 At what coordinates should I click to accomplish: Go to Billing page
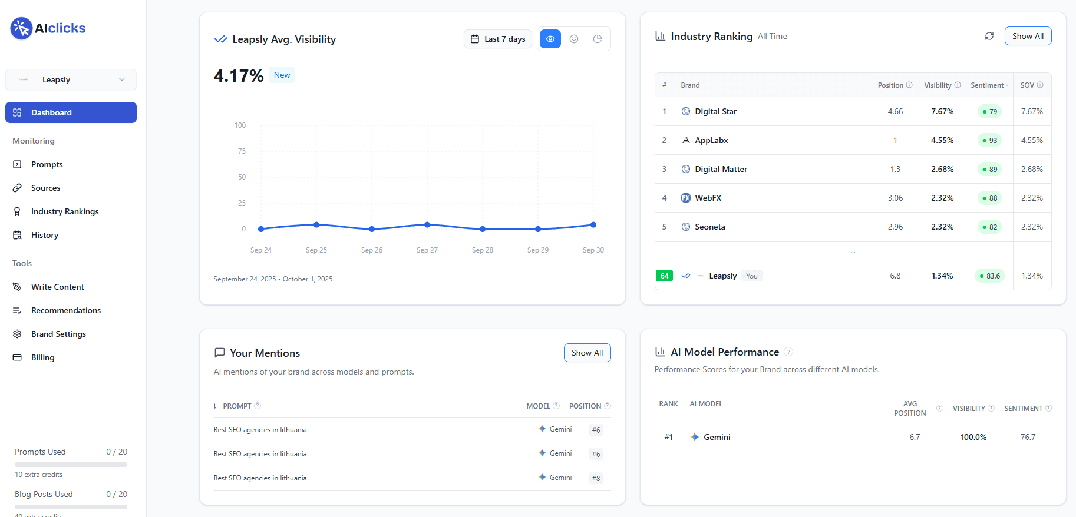tap(42, 357)
